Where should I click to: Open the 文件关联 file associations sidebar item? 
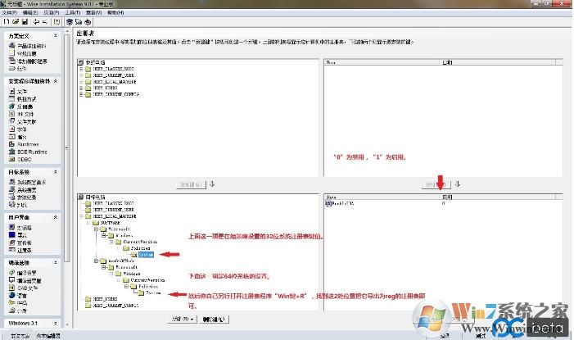click(23, 121)
